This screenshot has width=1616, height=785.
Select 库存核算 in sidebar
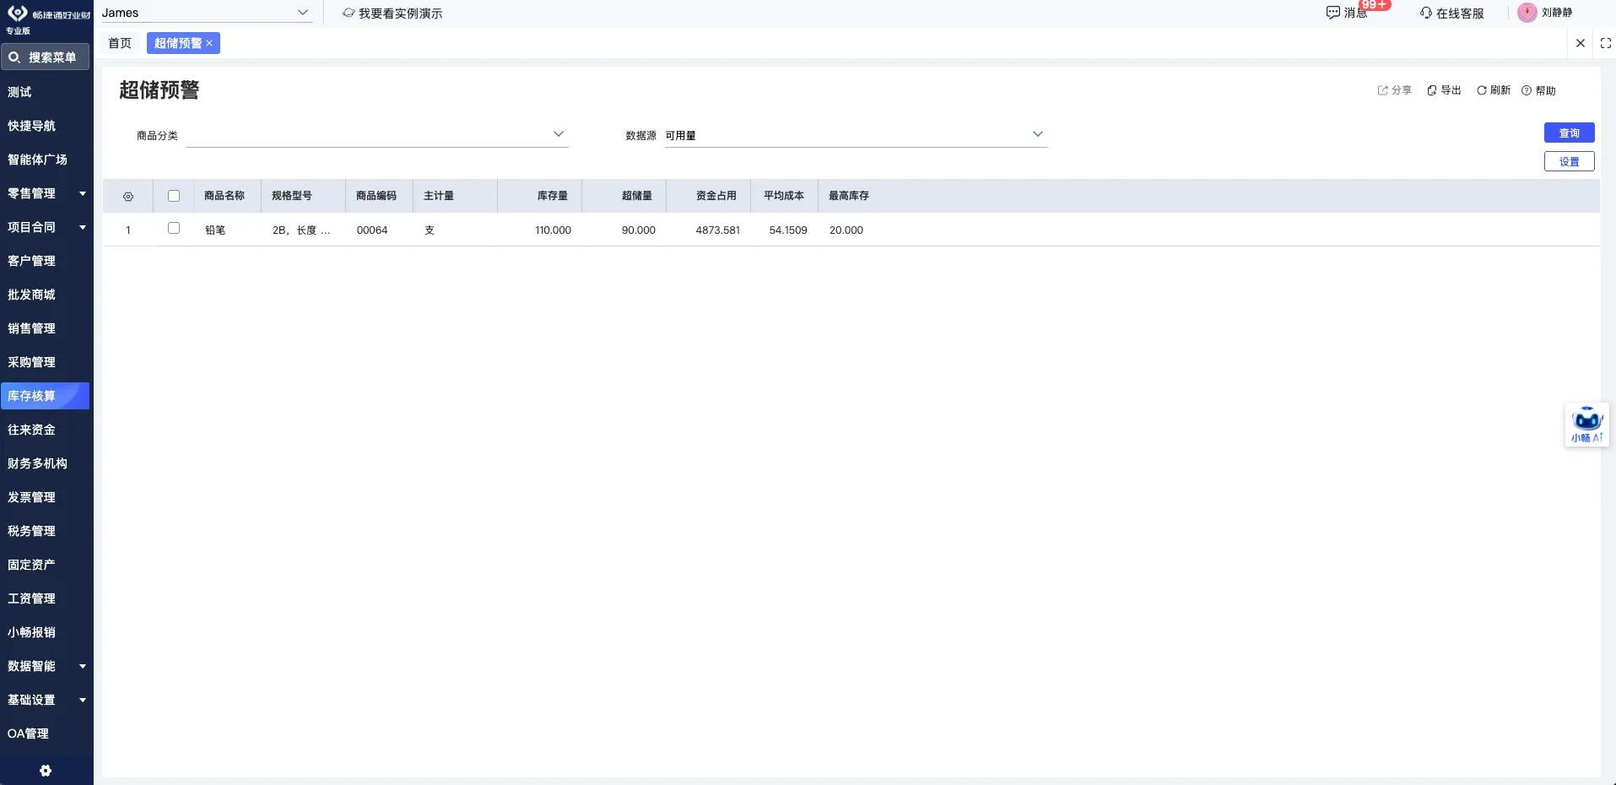click(x=45, y=396)
